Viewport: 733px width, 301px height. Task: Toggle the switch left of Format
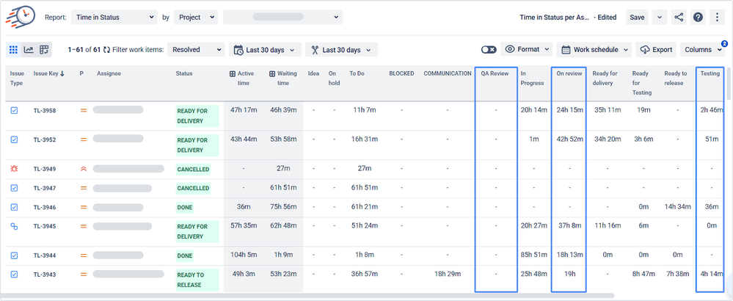click(x=489, y=50)
